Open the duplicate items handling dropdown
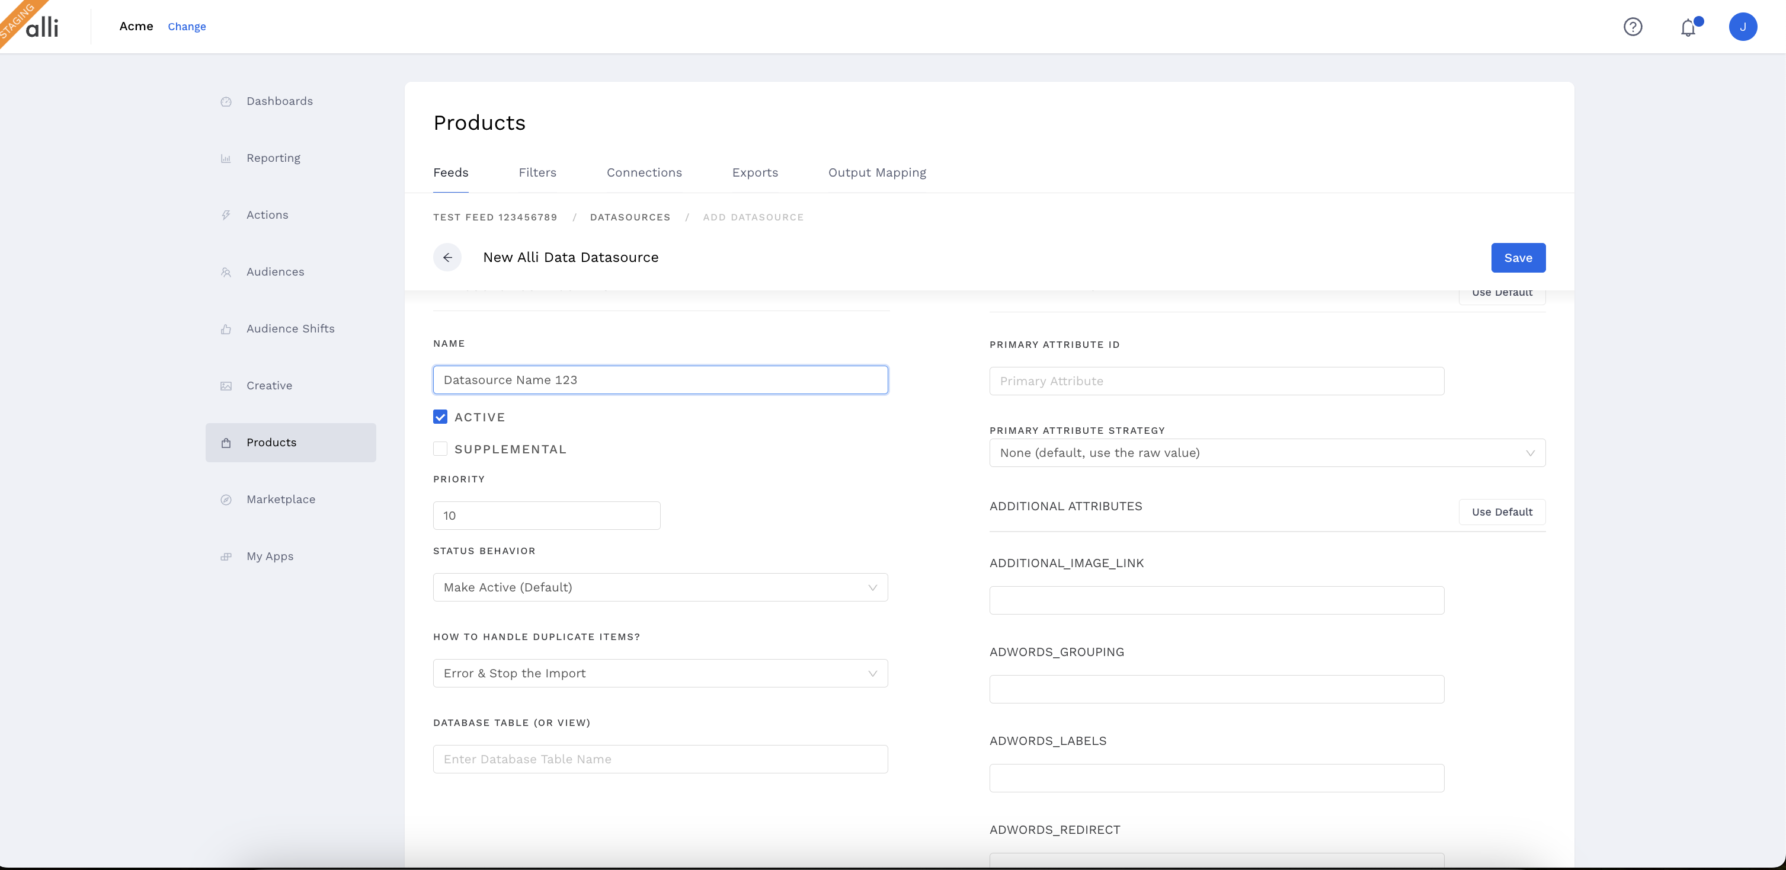This screenshot has width=1786, height=870. click(660, 673)
